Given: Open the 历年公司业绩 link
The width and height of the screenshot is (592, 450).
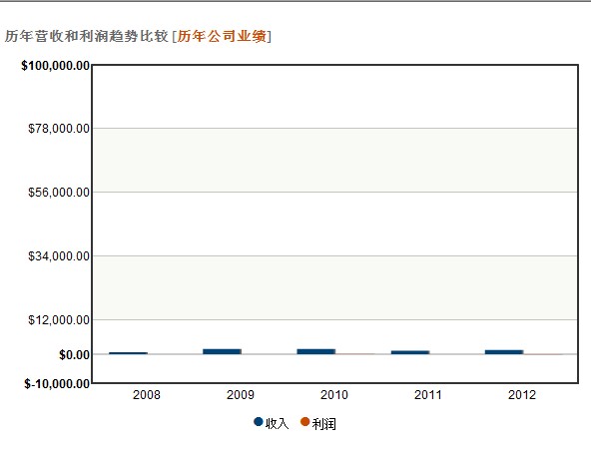Looking at the screenshot, I should [222, 36].
